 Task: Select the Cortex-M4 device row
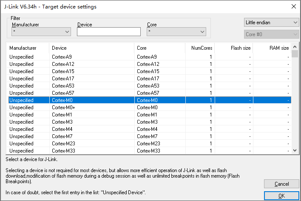click(149, 129)
